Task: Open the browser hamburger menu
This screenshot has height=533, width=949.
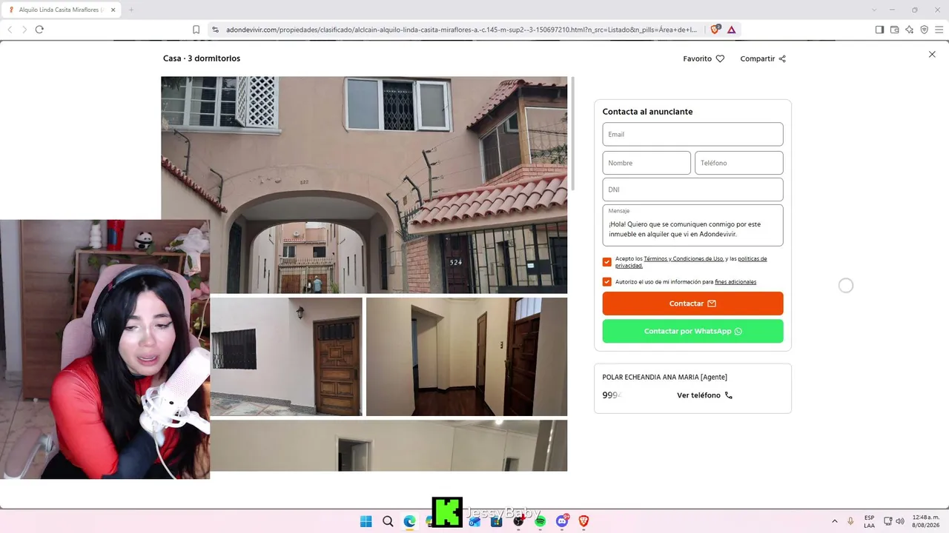Action: [939, 30]
